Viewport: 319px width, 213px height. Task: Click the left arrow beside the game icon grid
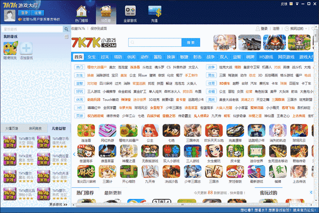click(74, 154)
